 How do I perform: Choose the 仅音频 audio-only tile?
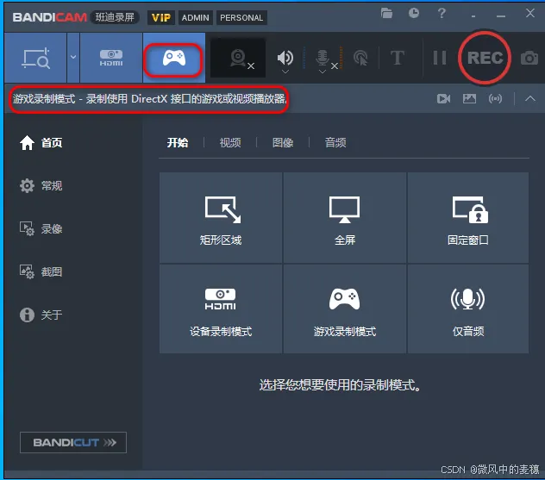468,309
